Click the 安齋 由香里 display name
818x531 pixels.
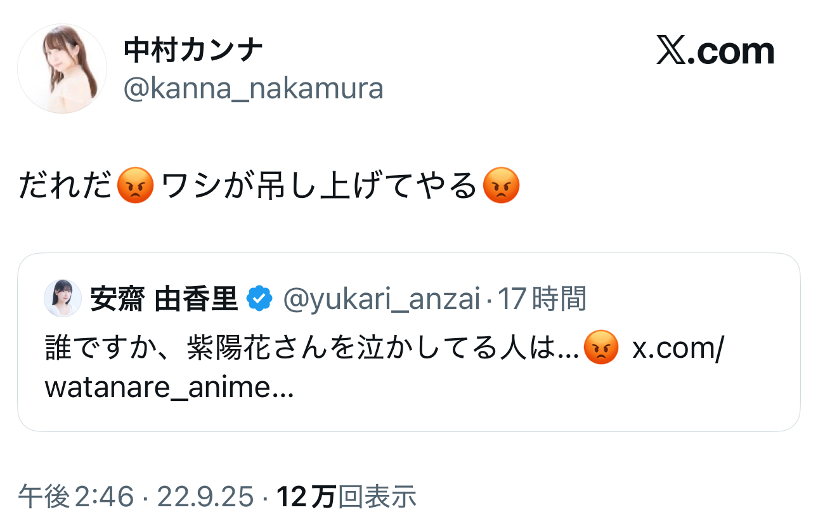tap(164, 298)
